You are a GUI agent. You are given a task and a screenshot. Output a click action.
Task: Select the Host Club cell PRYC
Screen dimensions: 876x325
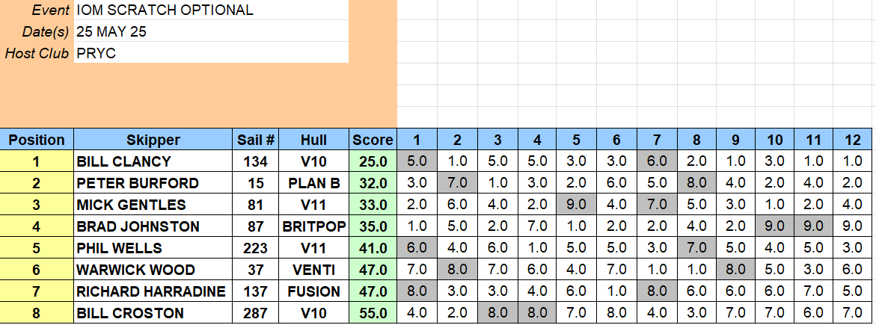(x=211, y=53)
